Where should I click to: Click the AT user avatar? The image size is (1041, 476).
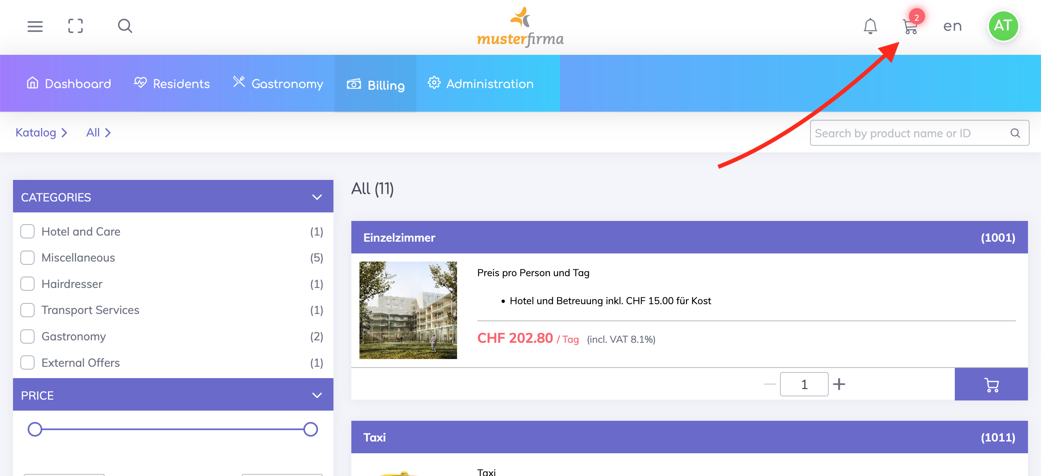click(1003, 26)
